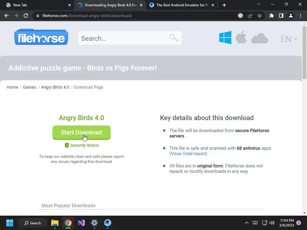Close the New Tab tab
Viewport: 307px width, 230px height.
[70, 5]
